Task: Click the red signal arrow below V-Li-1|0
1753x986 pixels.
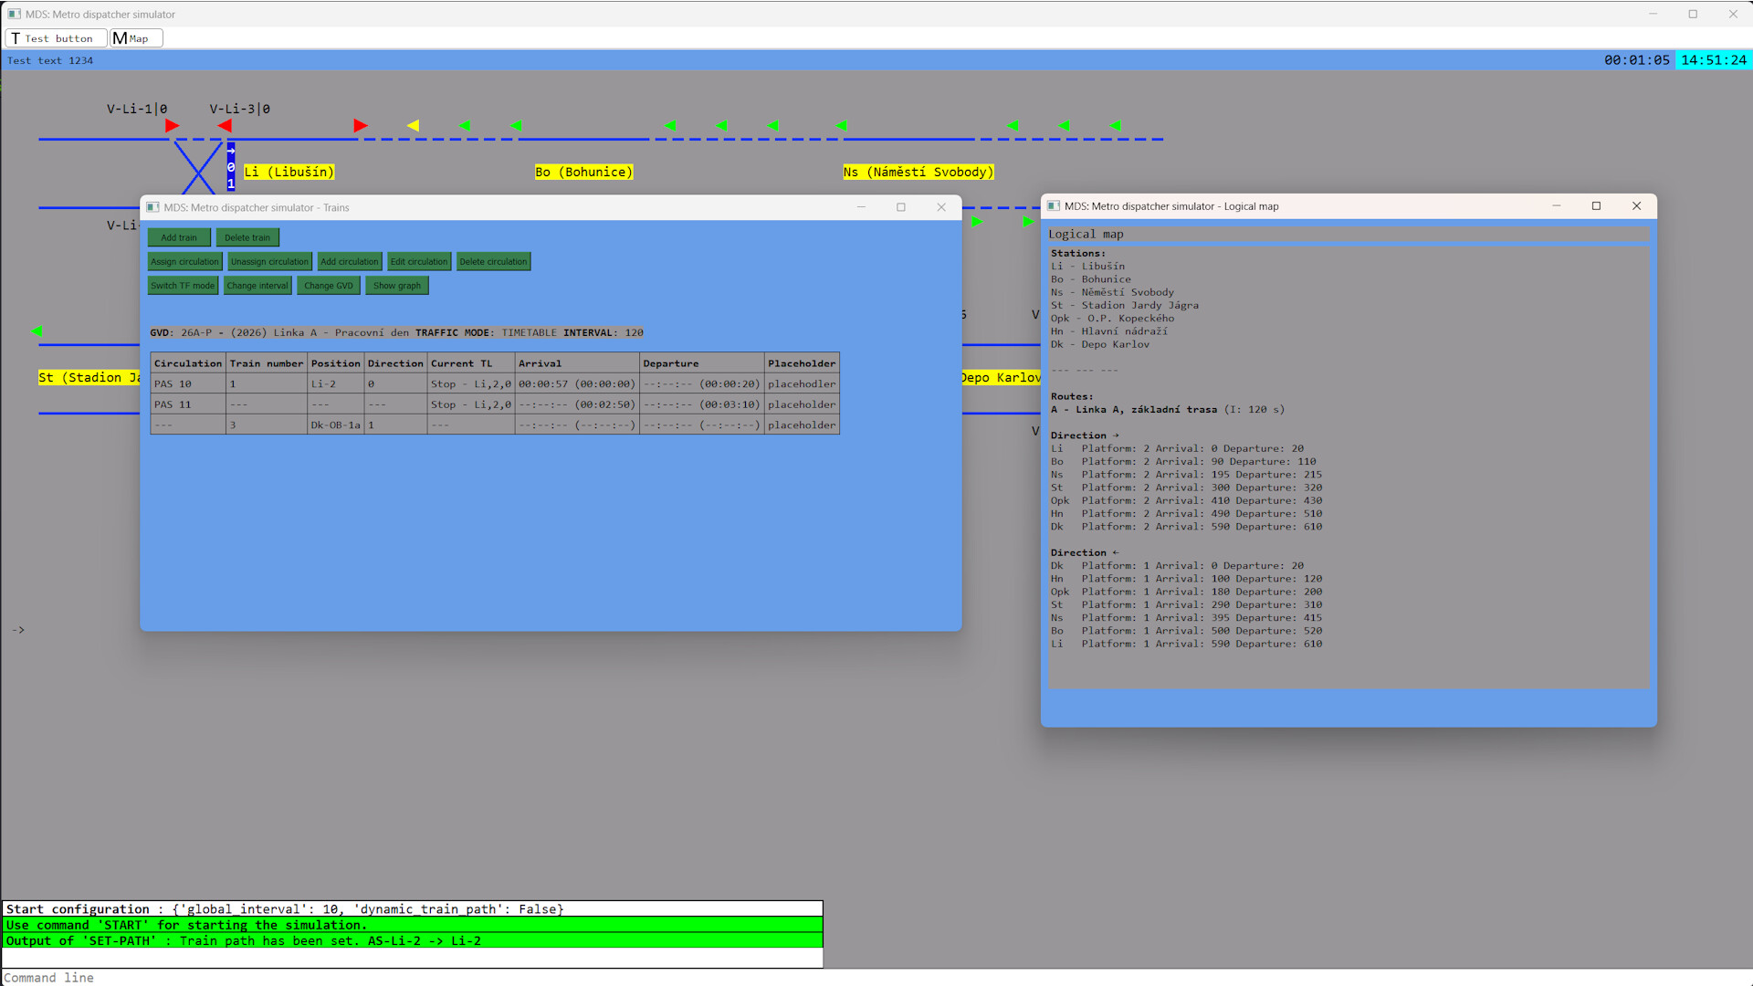Action: [x=173, y=126]
